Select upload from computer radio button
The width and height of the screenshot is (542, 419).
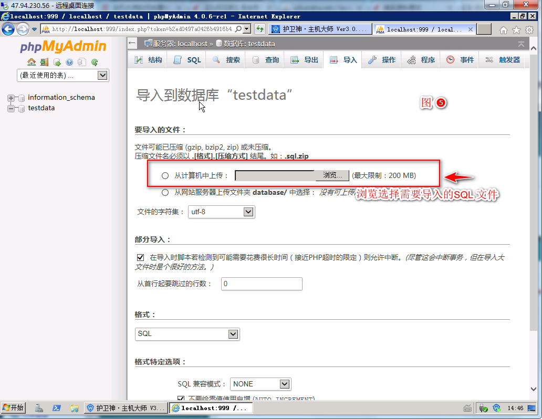(x=165, y=176)
